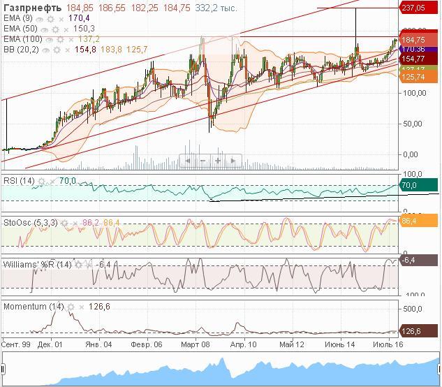This screenshot has height=387, width=442.
Task: Select the 126,6 Momentum value marker
Action: (x=418, y=331)
